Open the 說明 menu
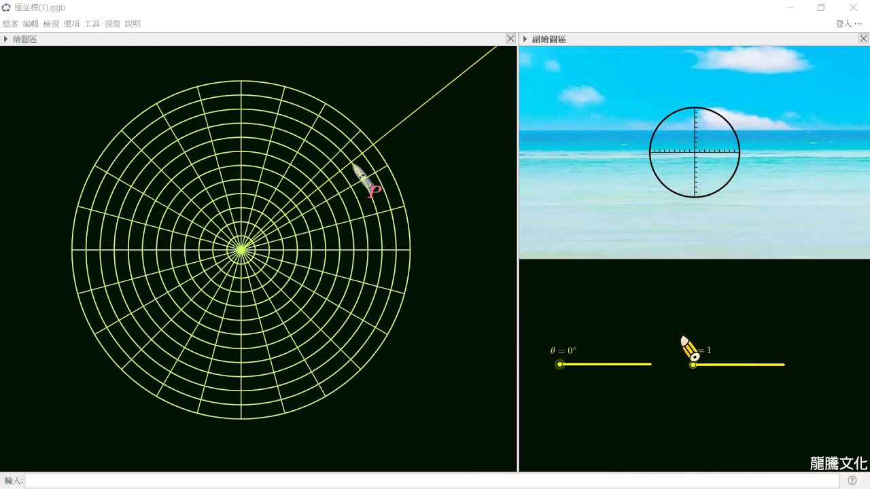 [133, 24]
